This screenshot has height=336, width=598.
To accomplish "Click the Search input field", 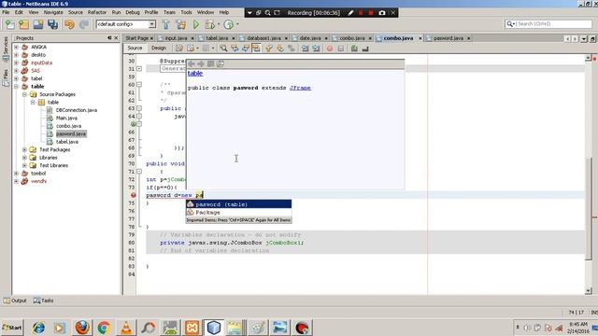I will pyautogui.click(x=548, y=24).
